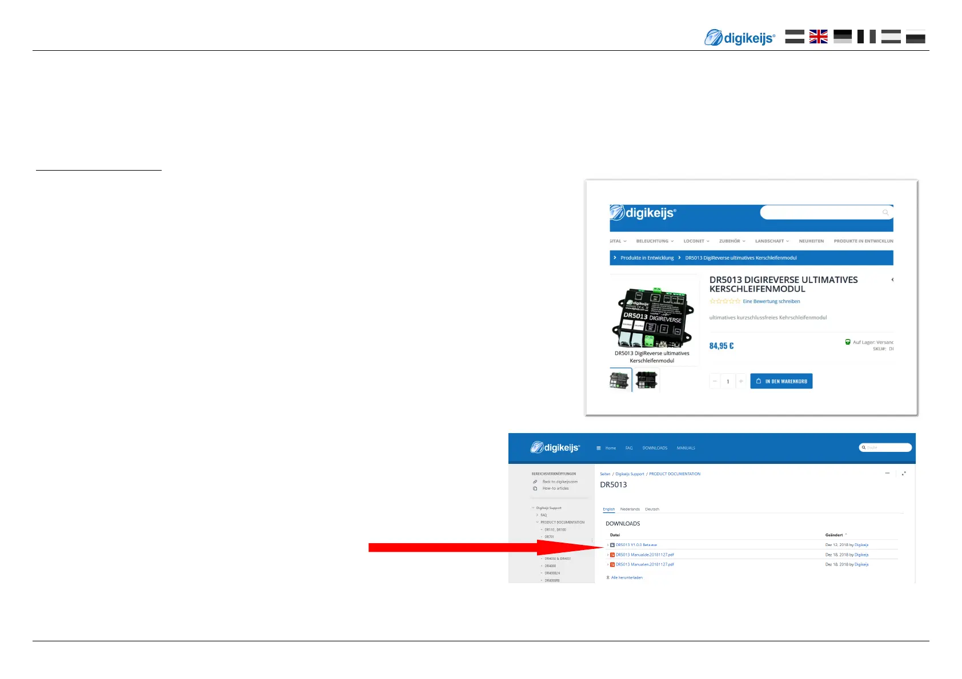The image size is (962, 679).
Task: Click the PDF icon of DR5013 Manual.de
Action: coord(612,555)
